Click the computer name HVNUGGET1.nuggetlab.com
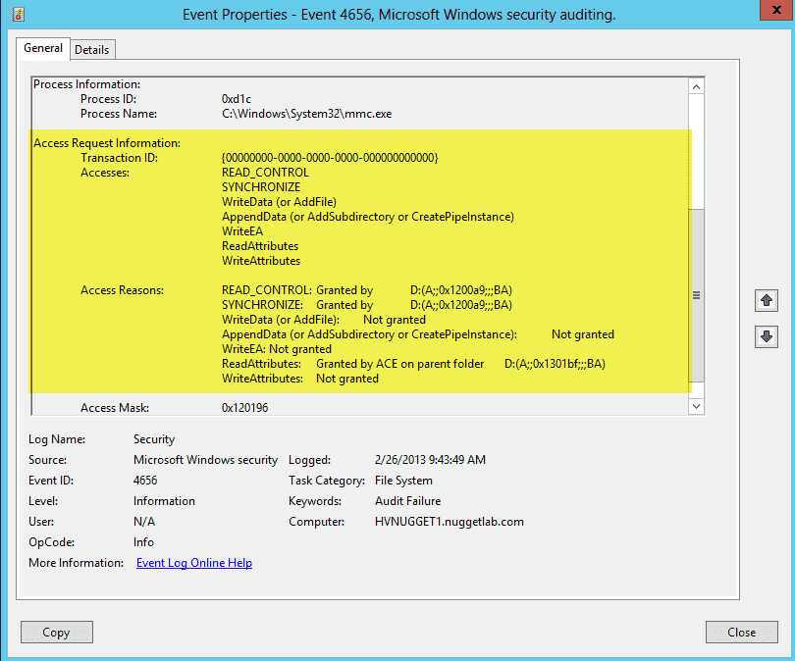The image size is (795, 661). [x=450, y=521]
